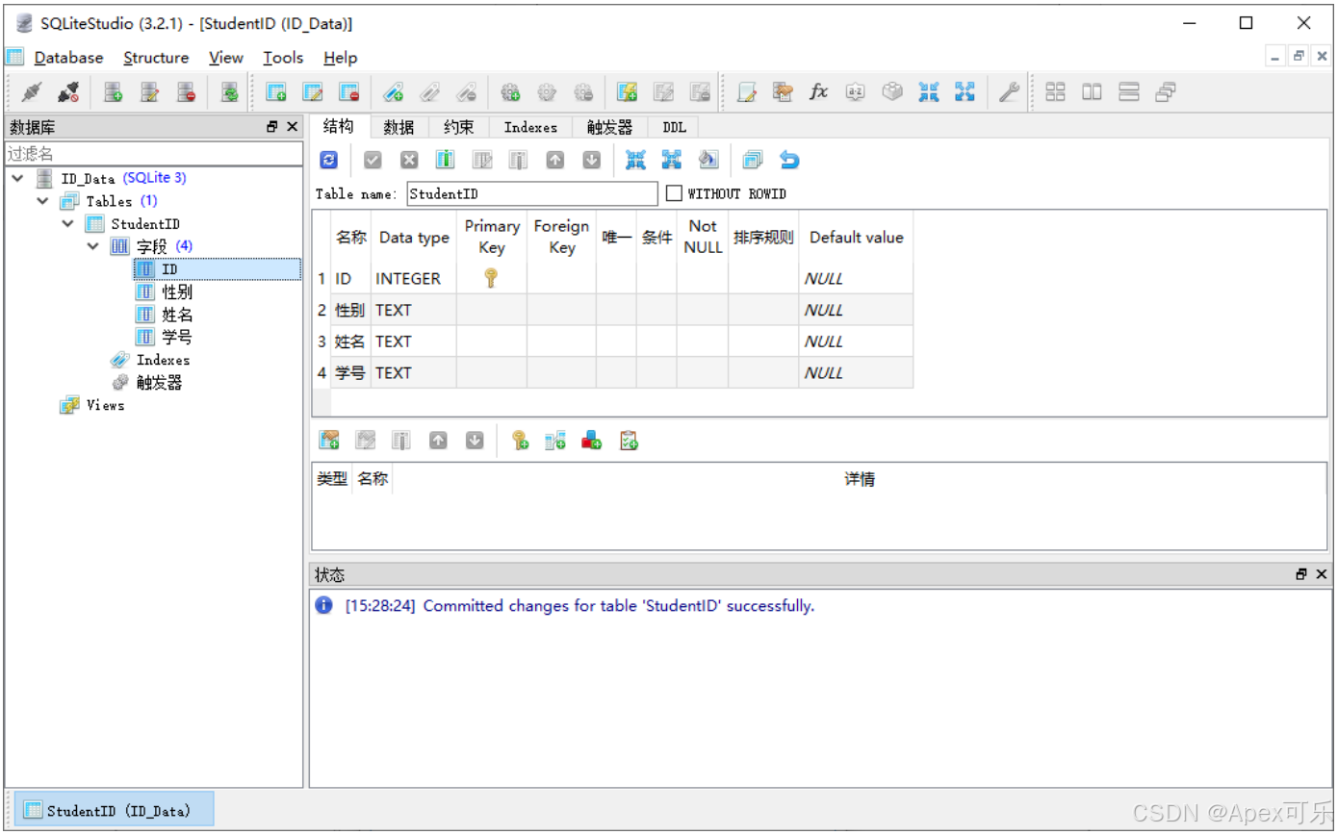Open the extensions manager brick icon

(892, 92)
